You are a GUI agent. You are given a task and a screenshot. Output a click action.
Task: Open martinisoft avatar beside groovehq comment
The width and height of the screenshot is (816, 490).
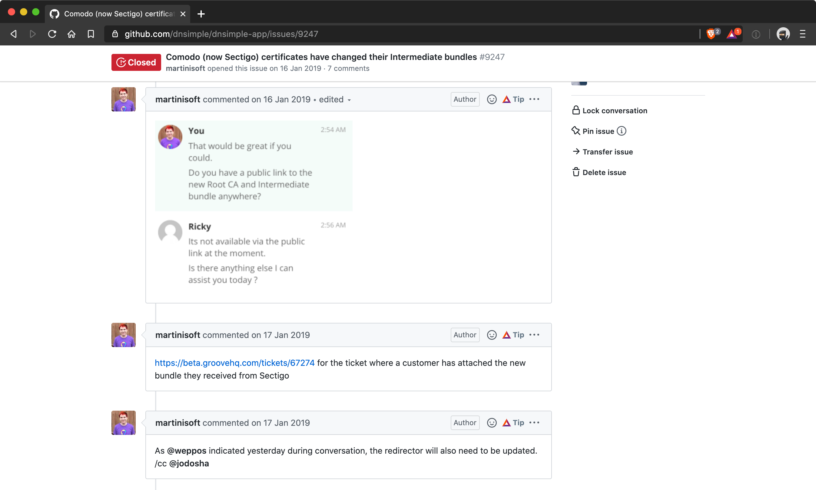(x=124, y=335)
